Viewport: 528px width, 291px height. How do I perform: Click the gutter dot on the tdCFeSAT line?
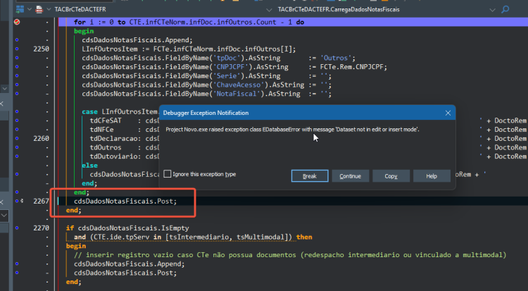point(17,120)
